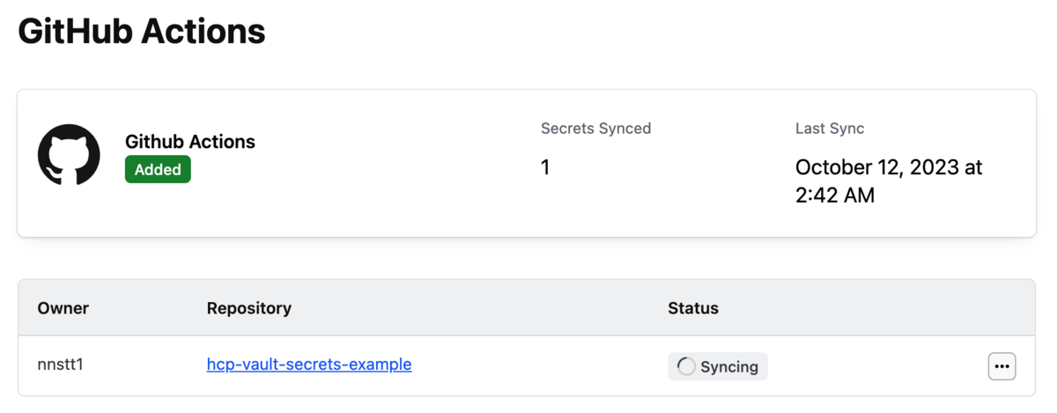Click the GitHub Octocat logo icon
Screen dimensions: 1057x413
click(69, 155)
